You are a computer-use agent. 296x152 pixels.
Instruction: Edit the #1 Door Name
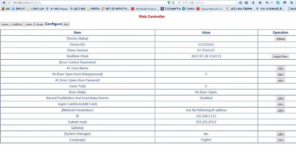[281, 68]
